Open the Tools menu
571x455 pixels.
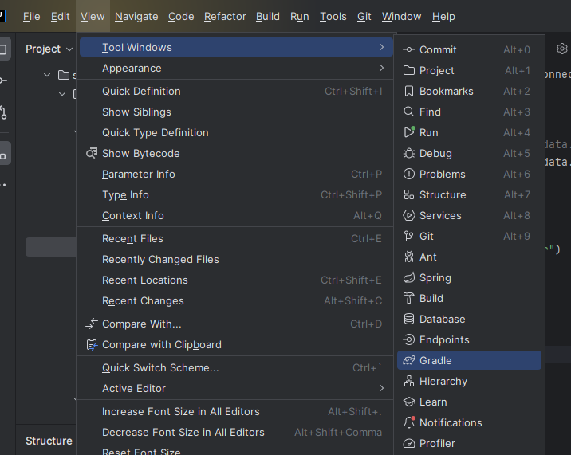coord(333,17)
